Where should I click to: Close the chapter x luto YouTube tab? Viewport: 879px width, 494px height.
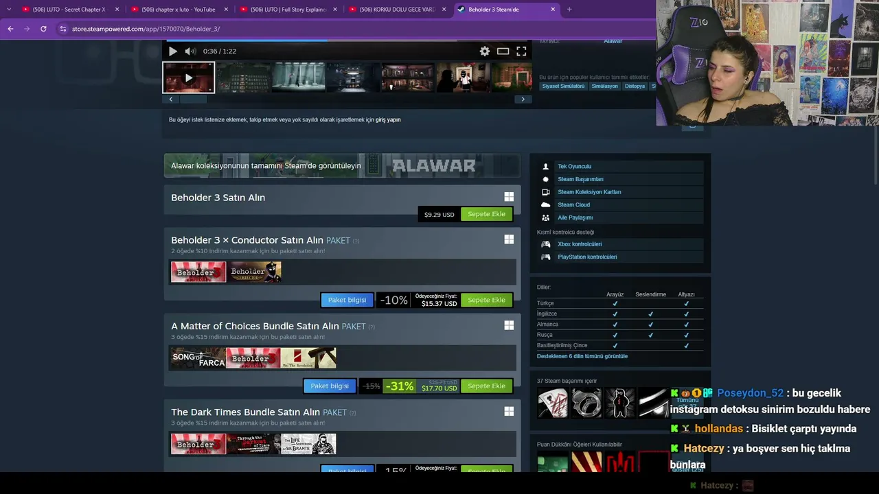coord(226,10)
